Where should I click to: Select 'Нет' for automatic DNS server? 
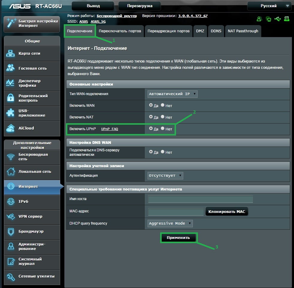(163, 152)
